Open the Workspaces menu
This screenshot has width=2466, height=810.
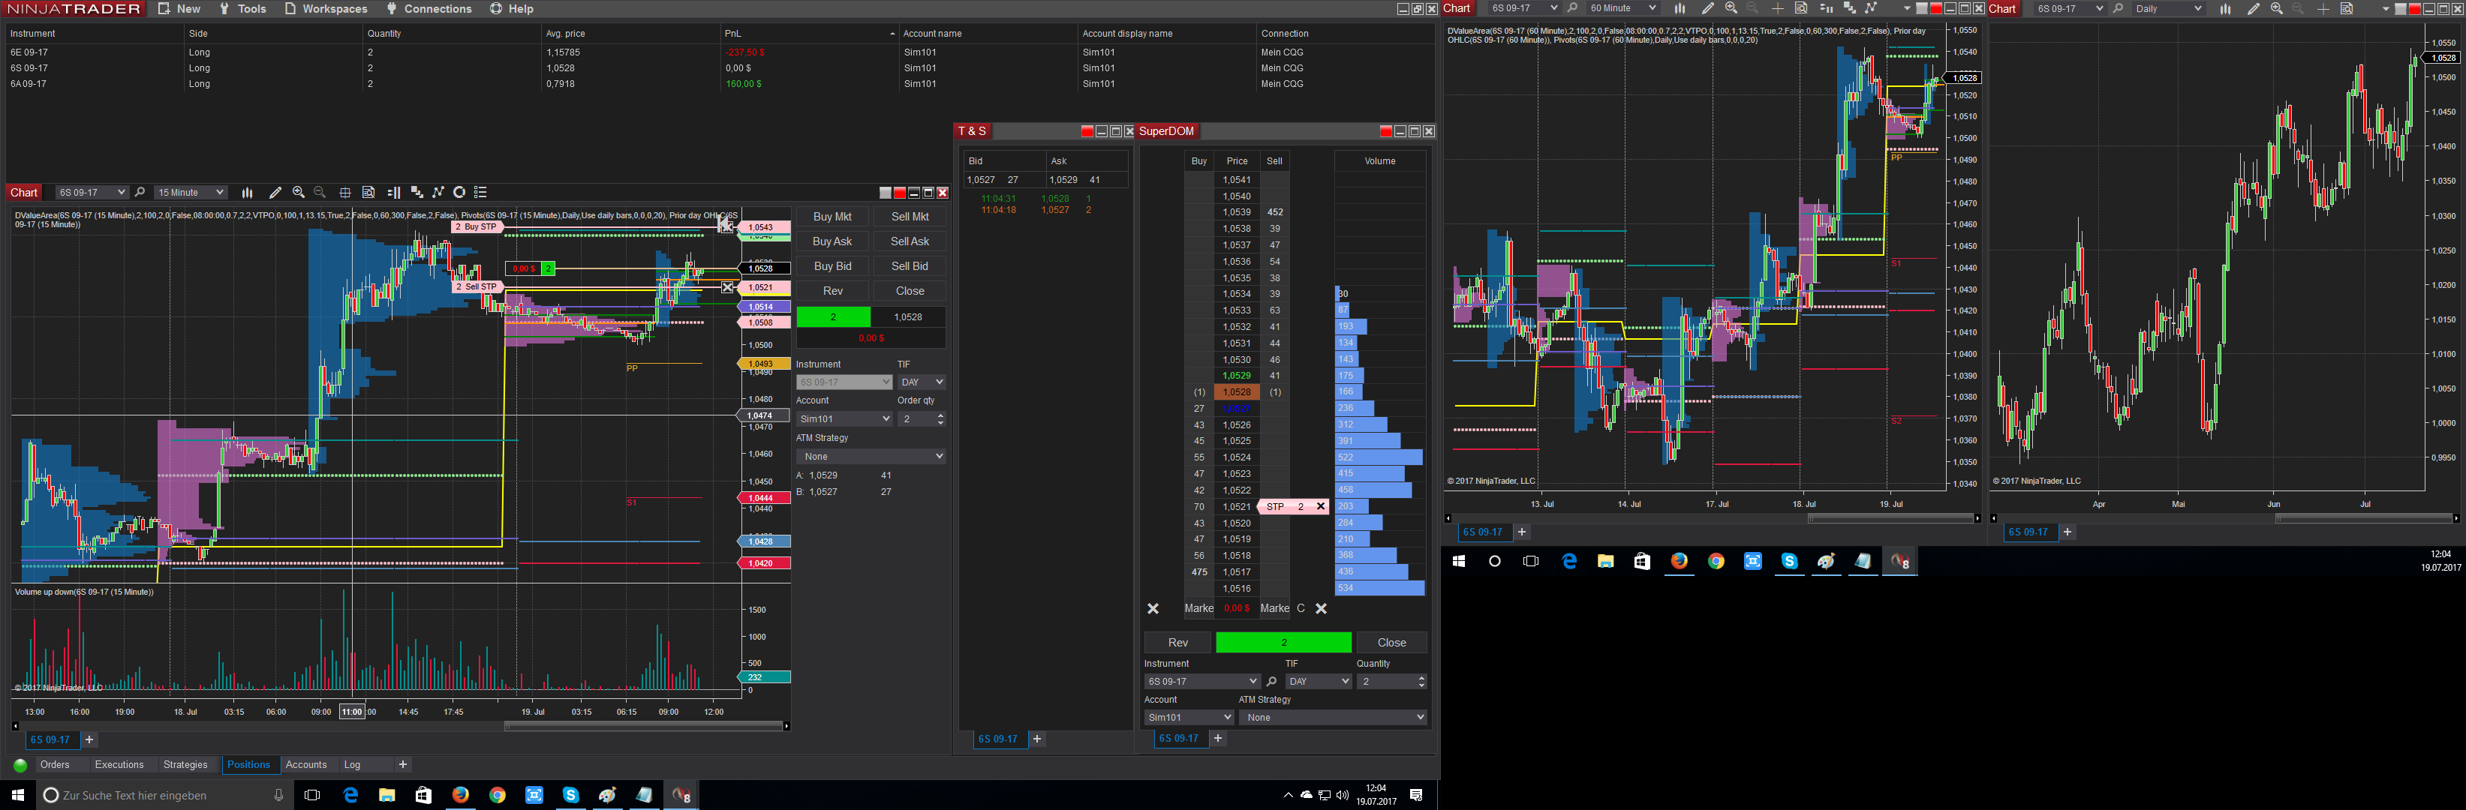point(326,8)
